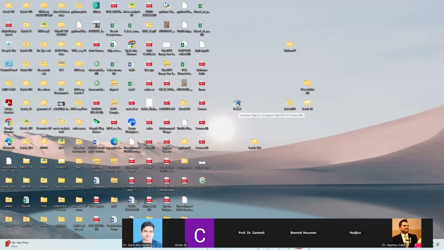Open the Air Very Poor weather widget

(x=17, y=244)
